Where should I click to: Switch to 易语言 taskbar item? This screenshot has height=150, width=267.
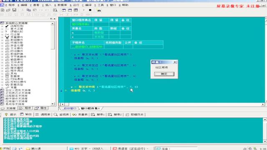131,148
